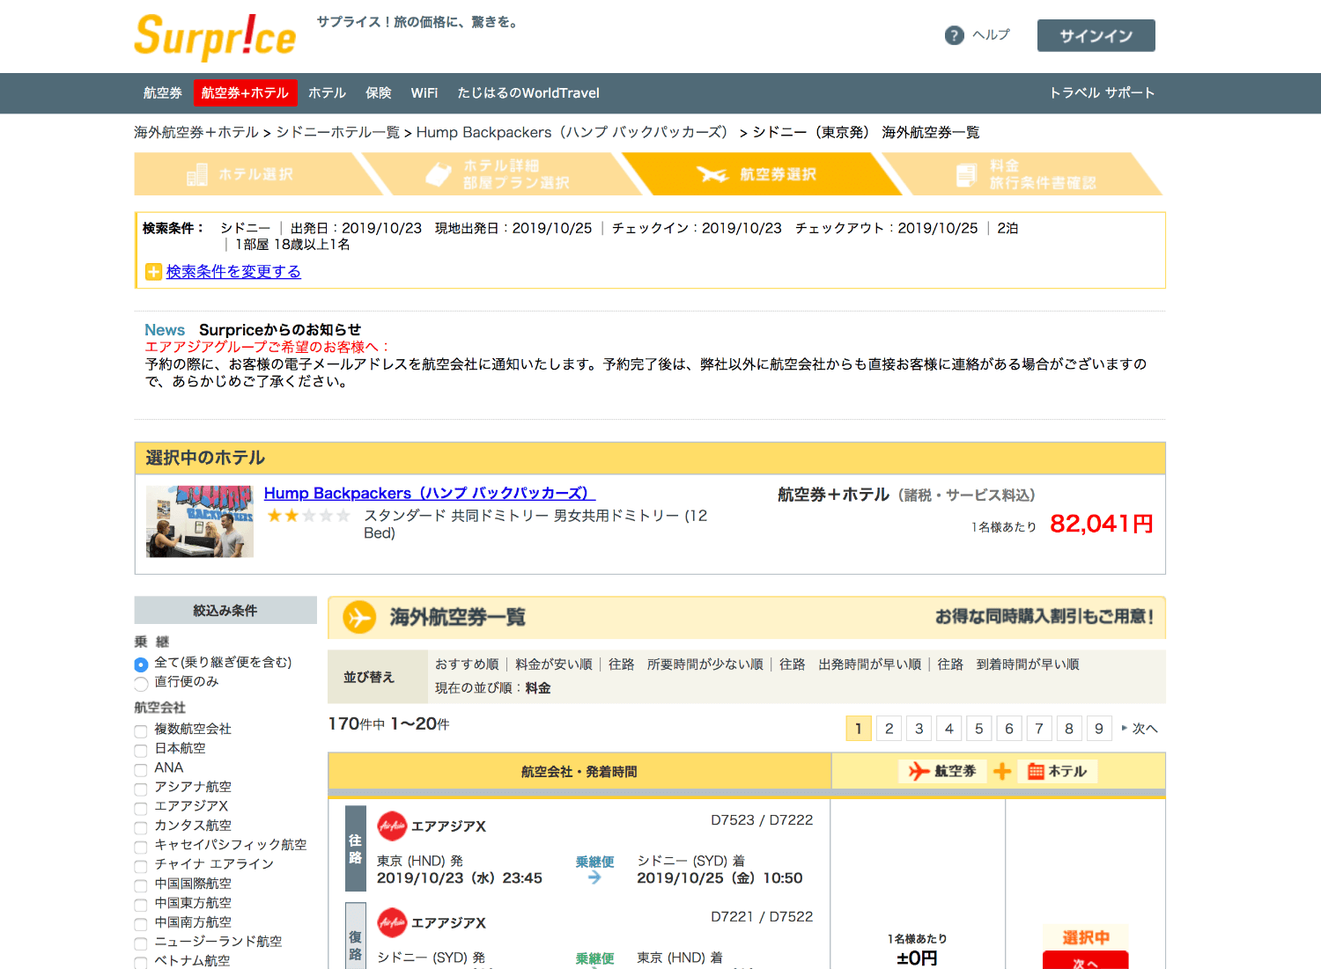
Task: Click 検索条件を変更する link
Action: click(x=233, y=272)
